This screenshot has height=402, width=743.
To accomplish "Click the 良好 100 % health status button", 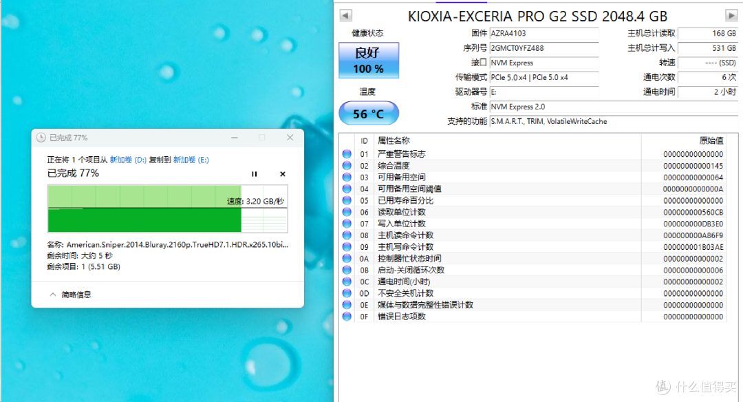I will (x=369, y=60).
